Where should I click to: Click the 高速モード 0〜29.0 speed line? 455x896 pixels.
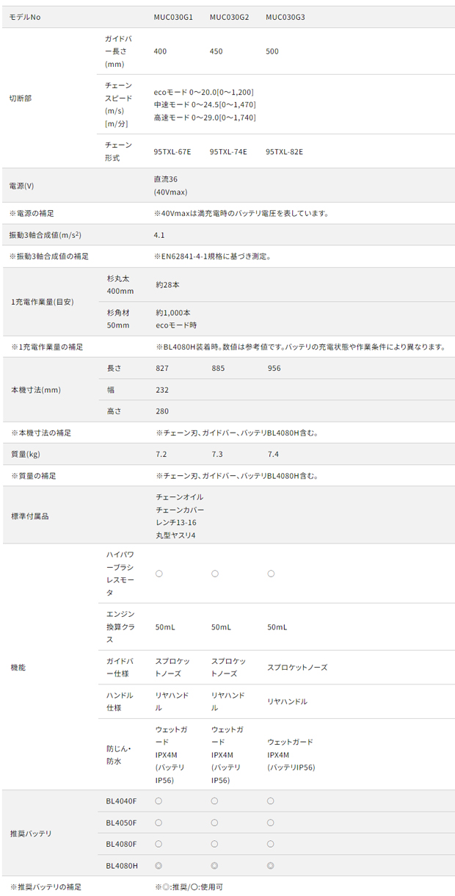pos(205,117)
